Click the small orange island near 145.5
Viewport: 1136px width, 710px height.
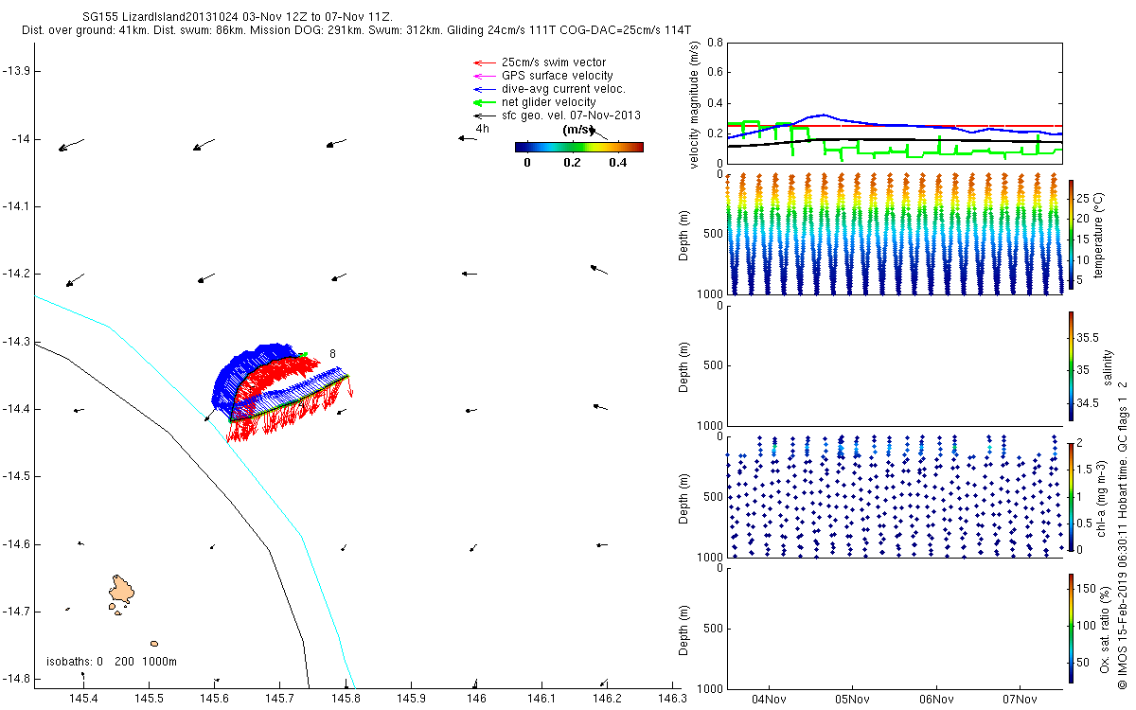154,644
